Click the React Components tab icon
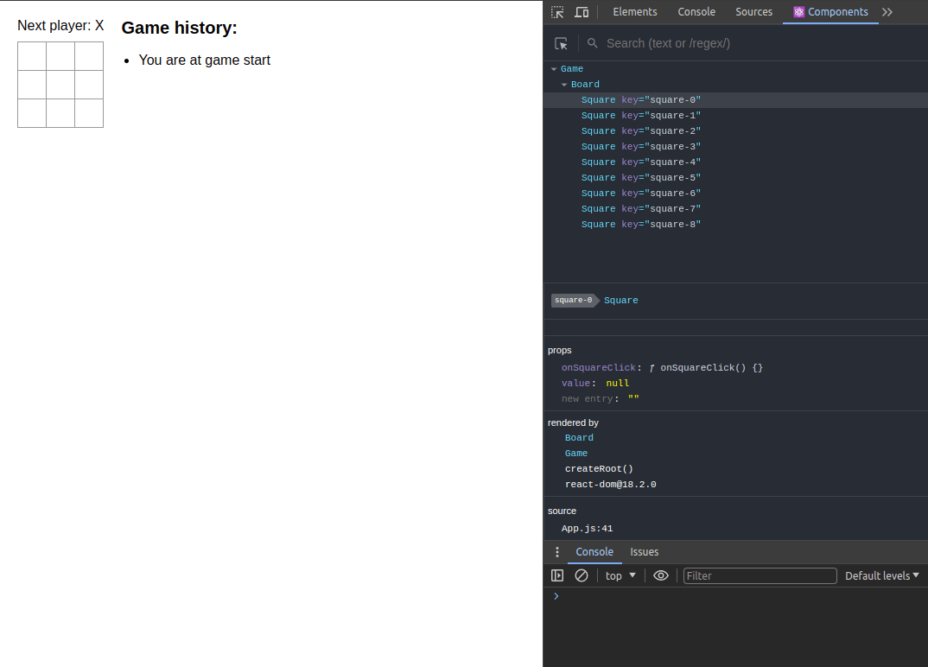Image resolution: width=928 pixels, height=667 pixels. tap(798, 12)
